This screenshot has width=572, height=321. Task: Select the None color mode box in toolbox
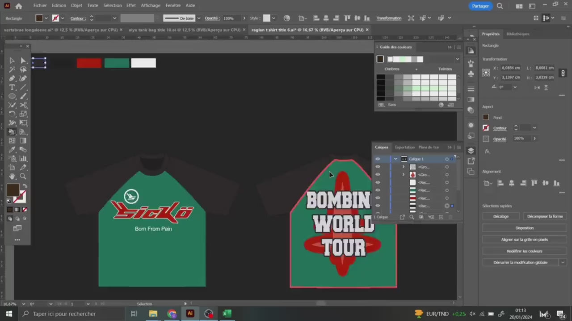(25, 210)
